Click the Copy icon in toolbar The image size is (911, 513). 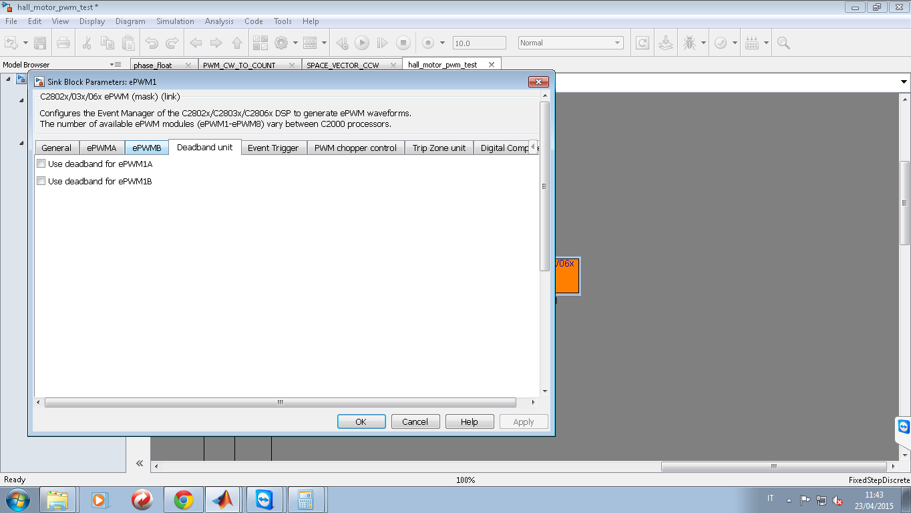107,43
